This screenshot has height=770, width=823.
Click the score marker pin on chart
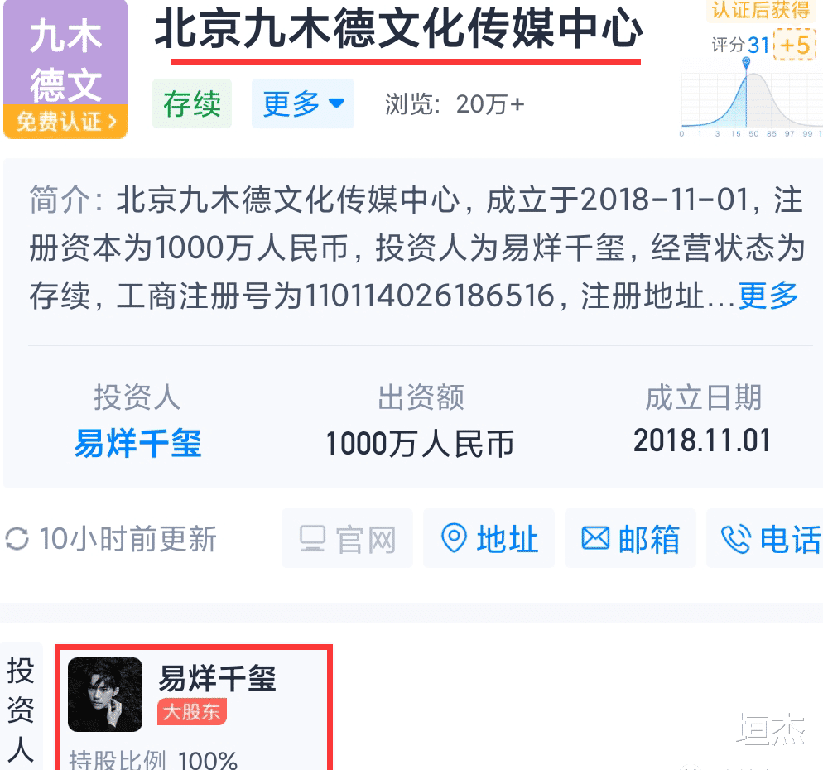[x=746, y=63]
